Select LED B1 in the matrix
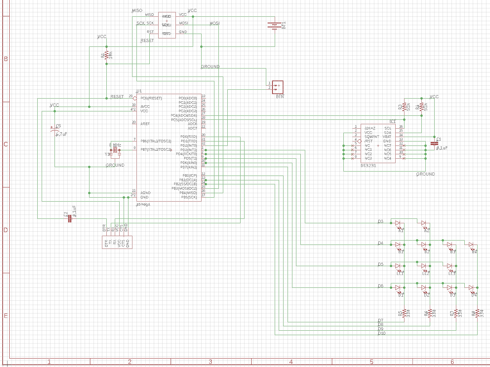Image resolution: width=490 pixels, height=367 pixels. [398, 245]
